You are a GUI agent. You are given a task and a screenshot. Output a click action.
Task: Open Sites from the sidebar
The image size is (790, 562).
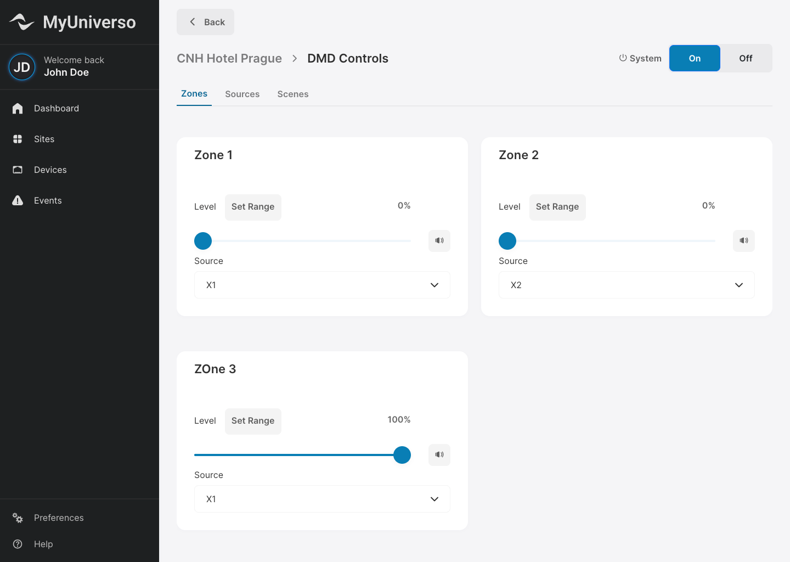(80, 139)
